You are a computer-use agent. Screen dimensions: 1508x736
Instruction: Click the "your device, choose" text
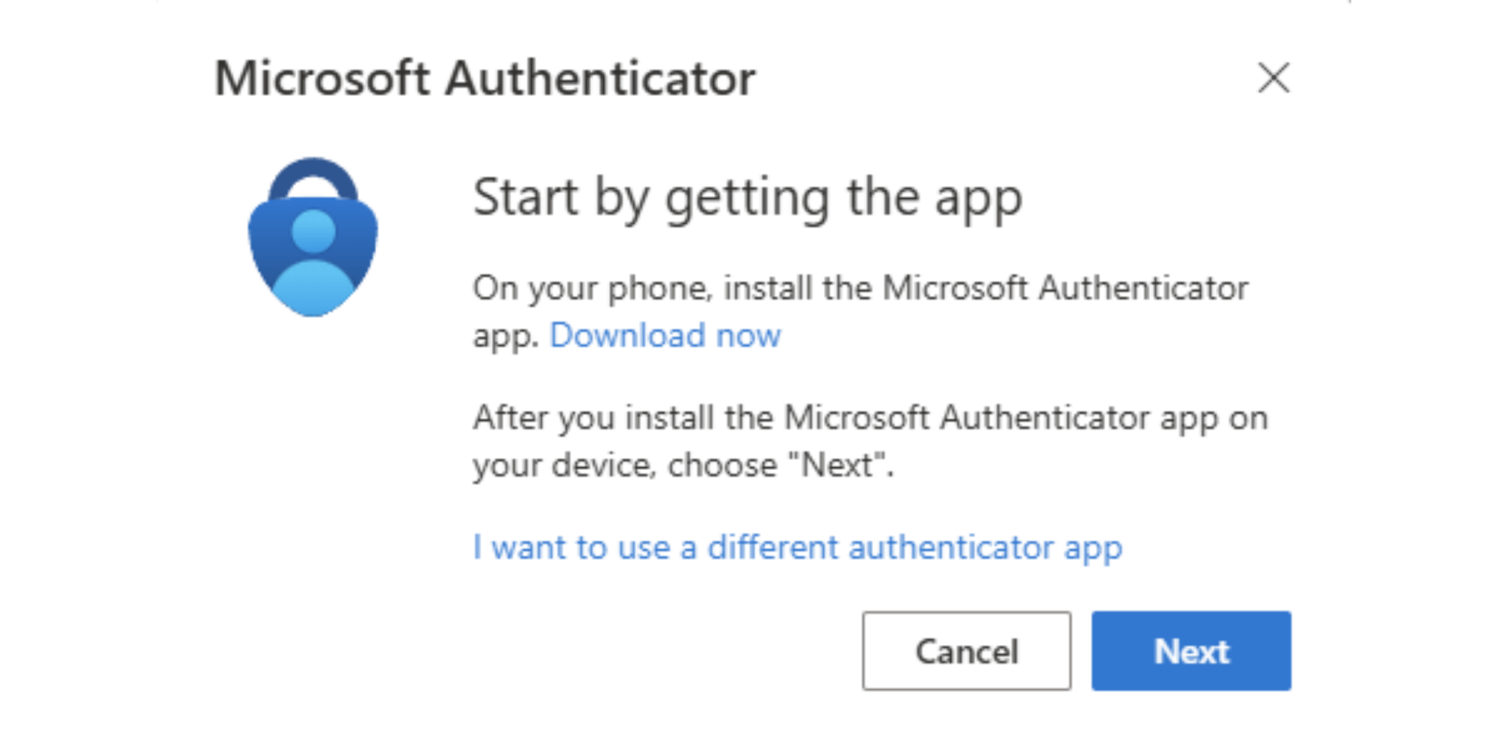pos(624,465)
